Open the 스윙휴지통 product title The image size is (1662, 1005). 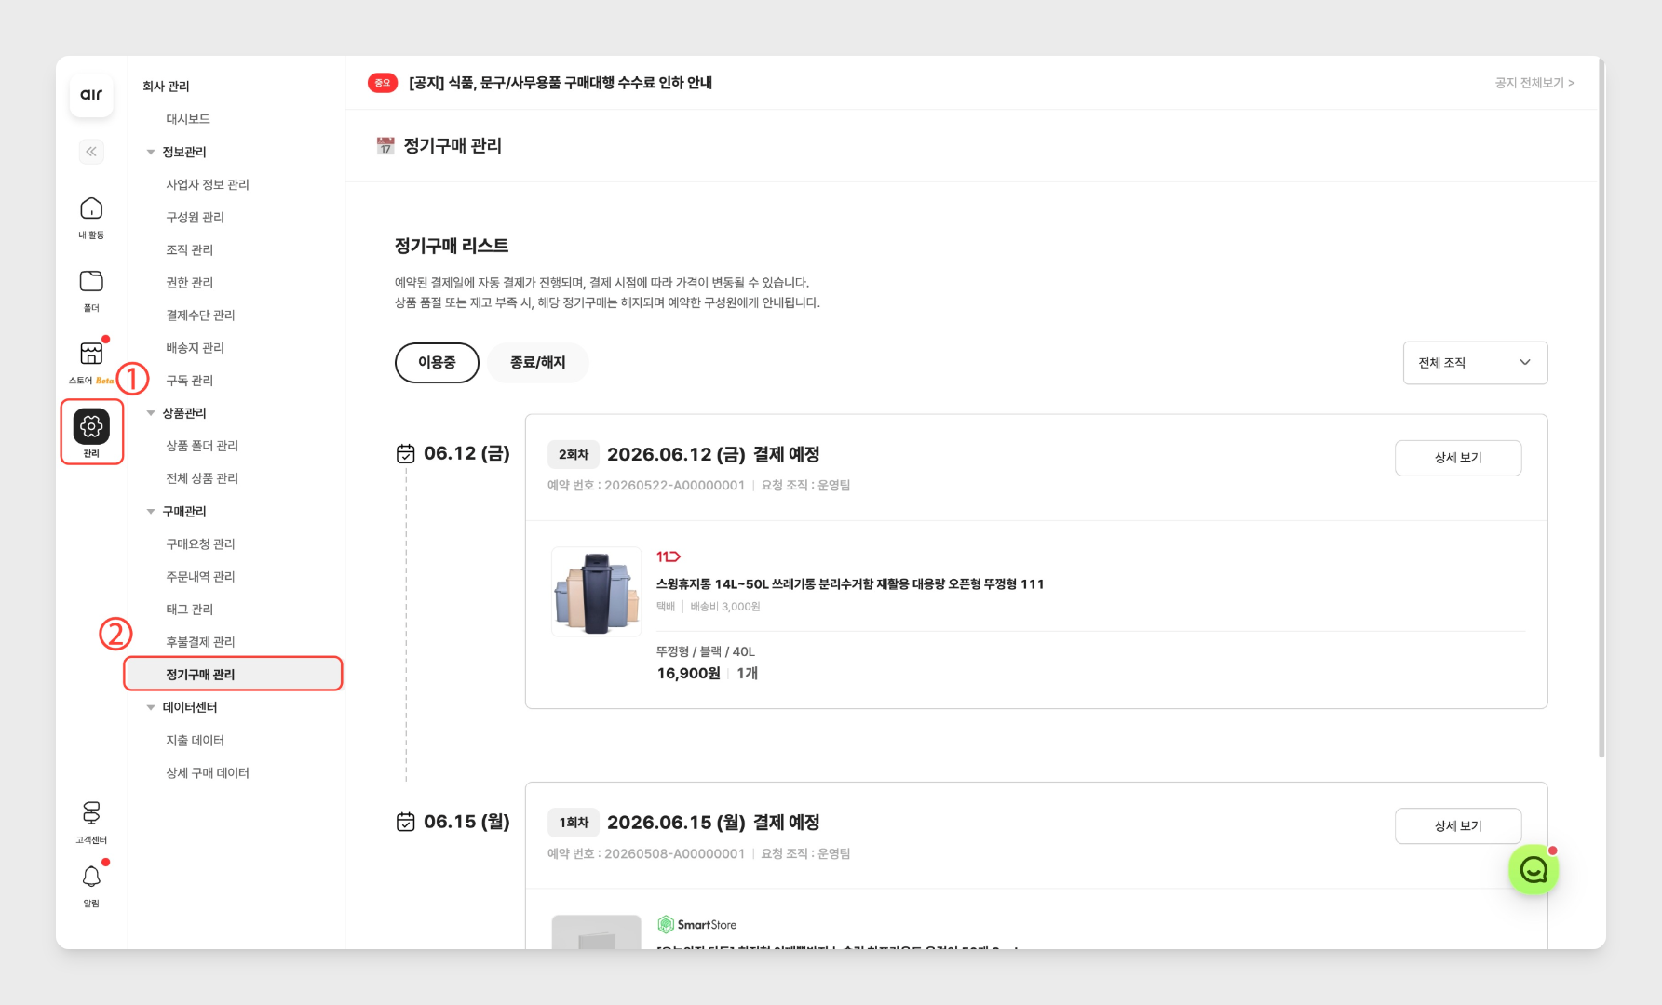pyautogui.click(x=850, y=584)
